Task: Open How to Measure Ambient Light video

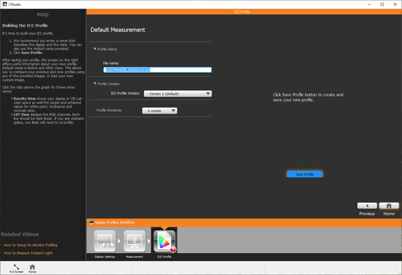Action: click(29, 254)
